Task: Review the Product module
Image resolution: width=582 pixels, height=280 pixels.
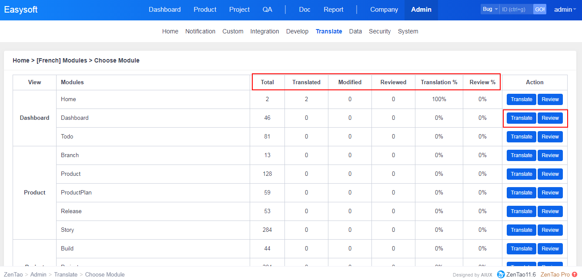Action: (x=550, y=174)
